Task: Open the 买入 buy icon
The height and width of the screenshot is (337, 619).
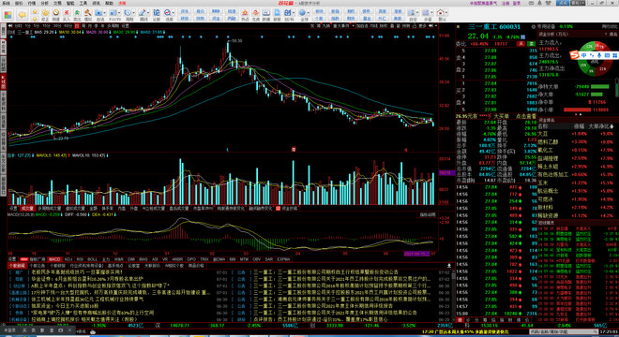Action: click(67, 15)
